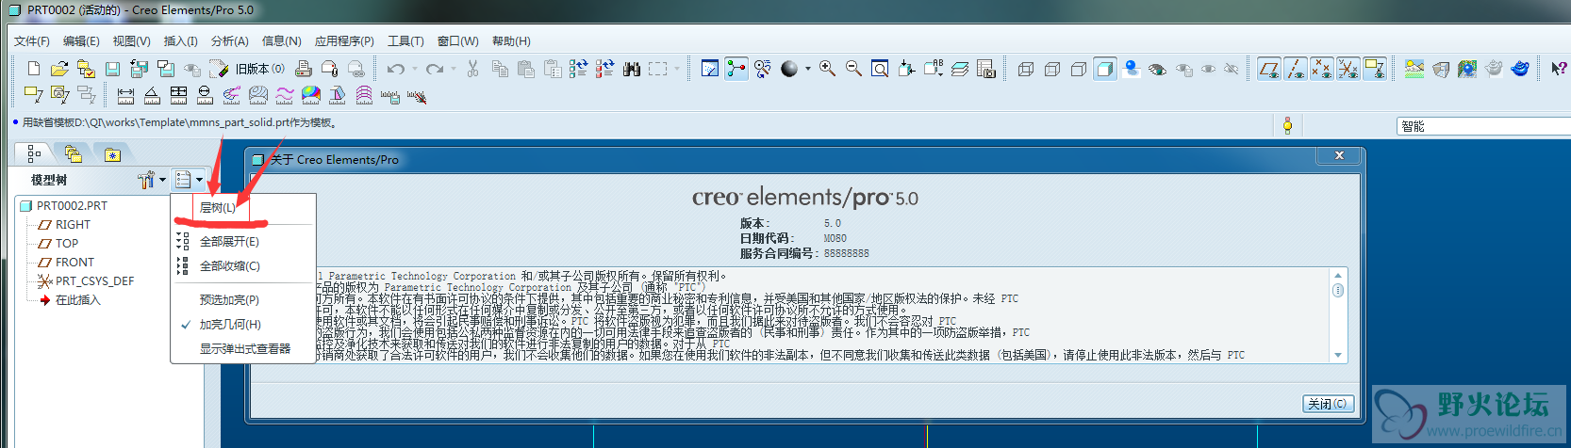
Task: Choose 层树(L) from dropdown menu
Action: click(x=218, y=208)
